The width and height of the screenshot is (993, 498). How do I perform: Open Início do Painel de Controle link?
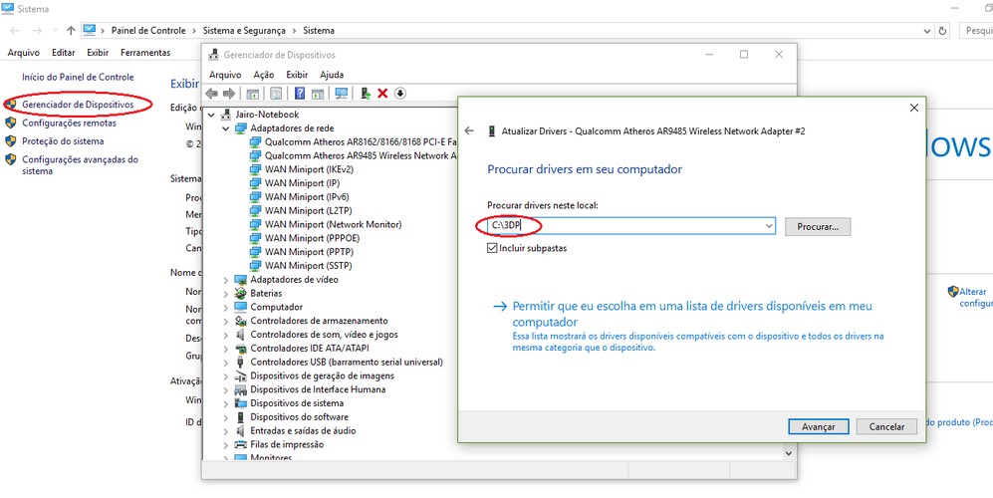[78, 78]
